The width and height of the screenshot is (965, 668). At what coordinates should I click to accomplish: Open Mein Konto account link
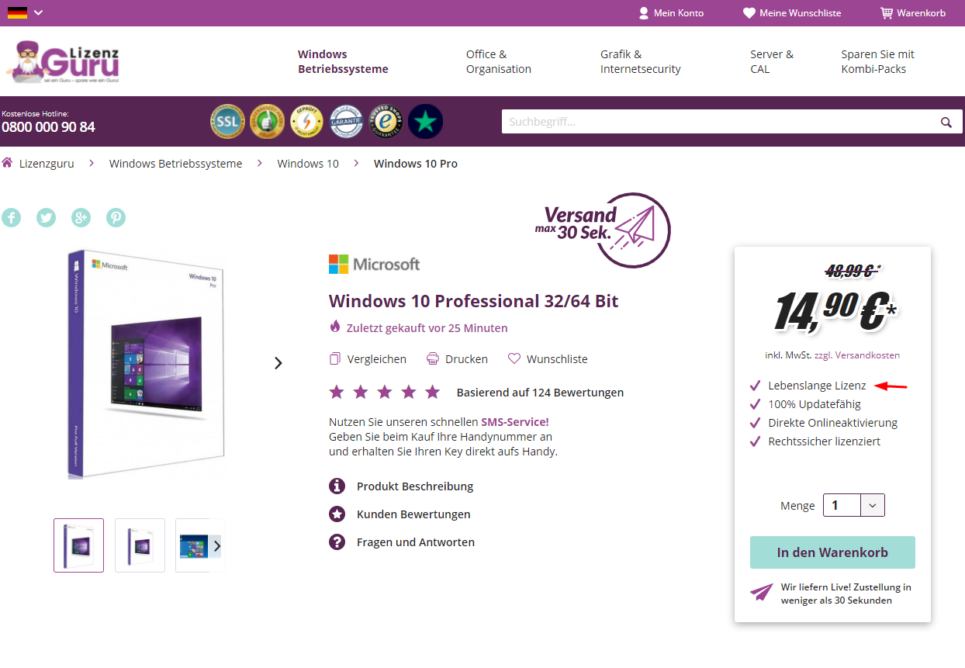tap(671, 13)
